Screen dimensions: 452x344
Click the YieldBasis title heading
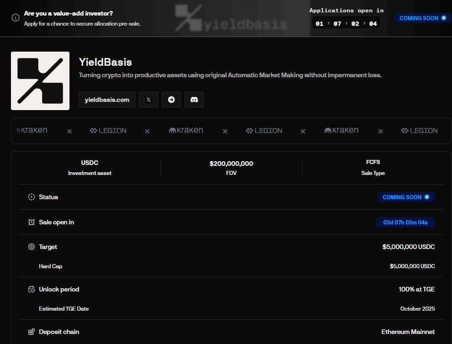(105, 62)
